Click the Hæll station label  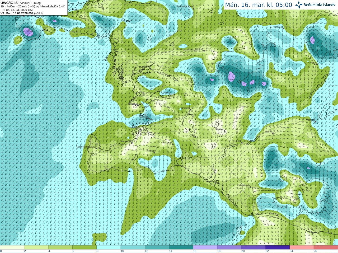[239, 141]
